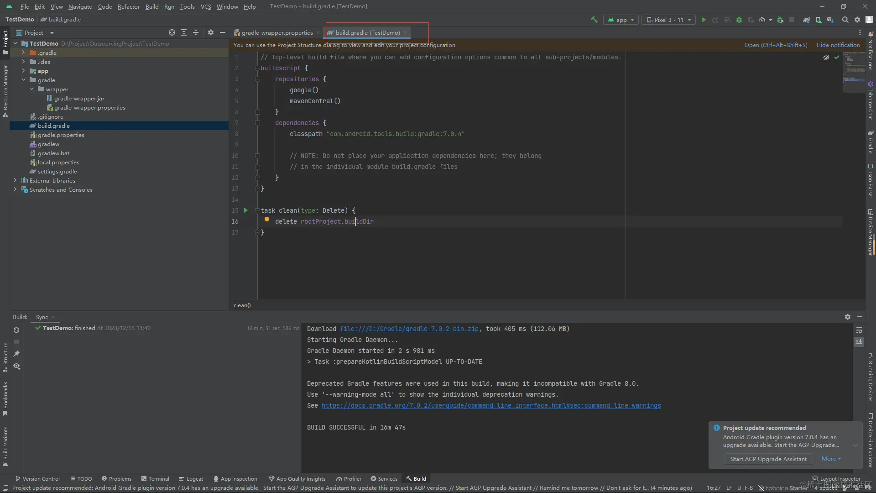
Task: Open the docs.gradle.org command line warnings link
Action: tap(491, 405)
